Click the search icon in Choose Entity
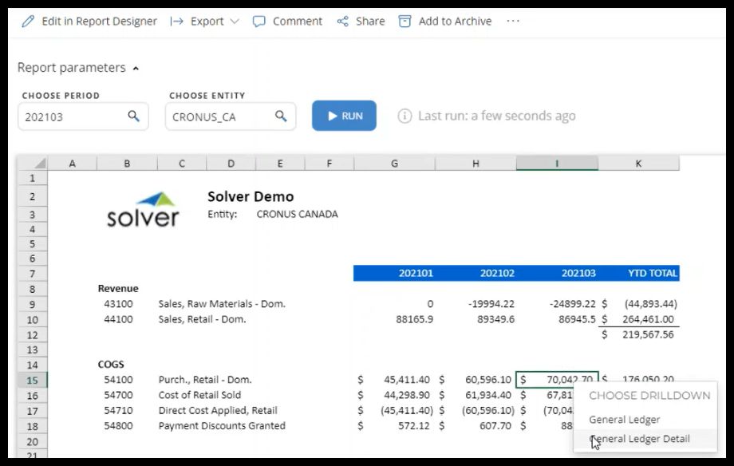Viewport: 734px width, 466px height. [281, 116]
